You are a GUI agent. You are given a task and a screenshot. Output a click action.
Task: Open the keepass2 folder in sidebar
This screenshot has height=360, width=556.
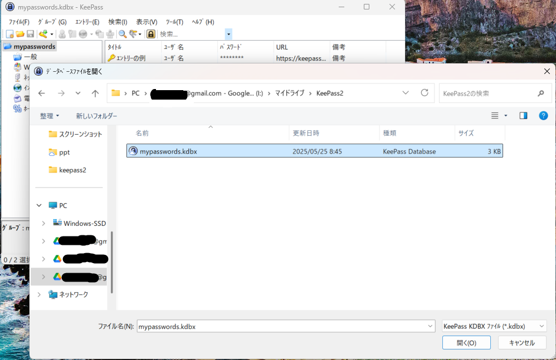tap(67, 170)
